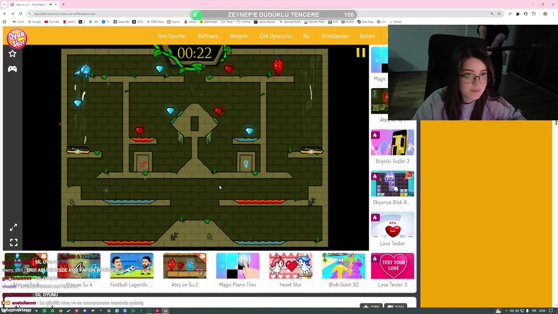Add game to favorites with star icon
Viewport: 558px width, 314px height.
[x=12, y=54]
